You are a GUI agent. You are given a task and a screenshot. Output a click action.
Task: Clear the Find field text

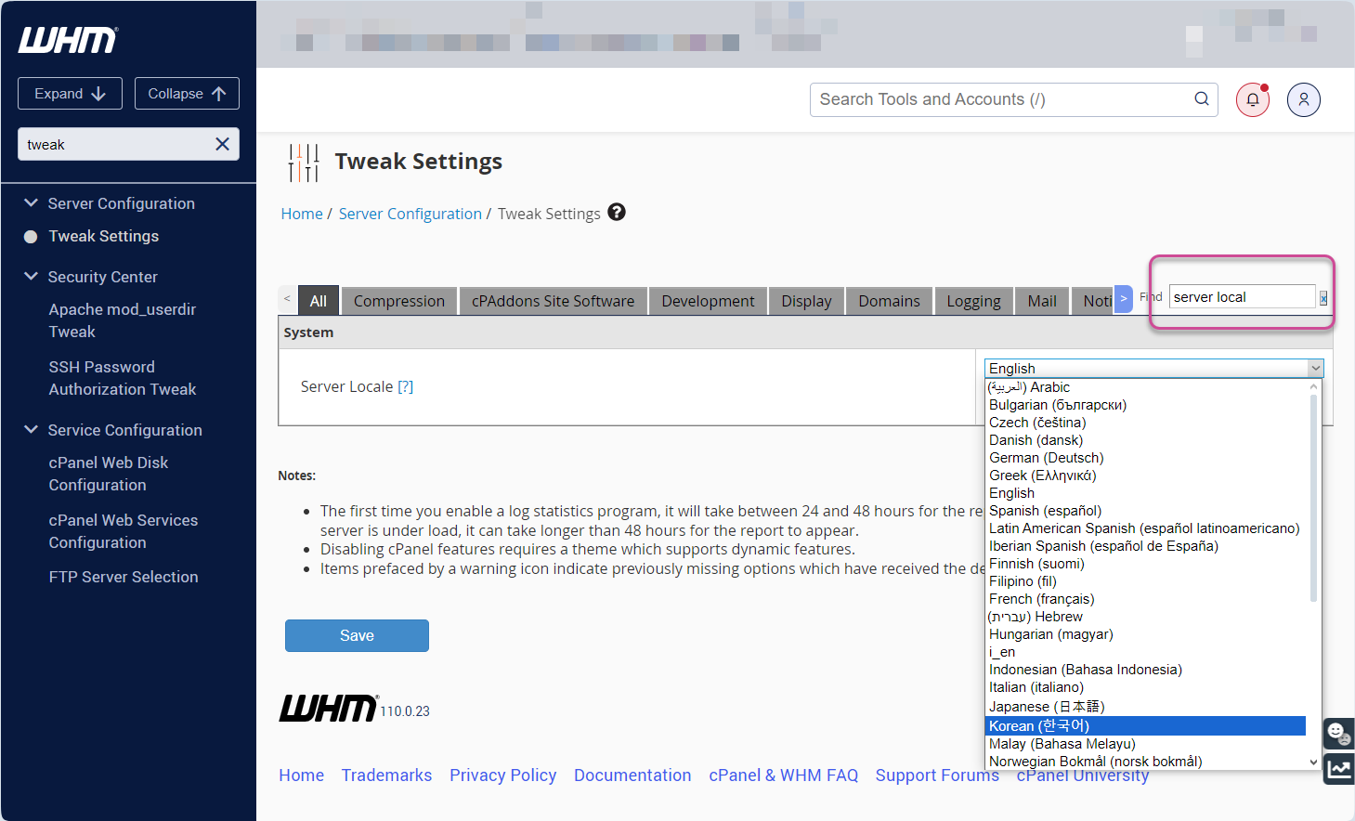(x=1323, y=298)
